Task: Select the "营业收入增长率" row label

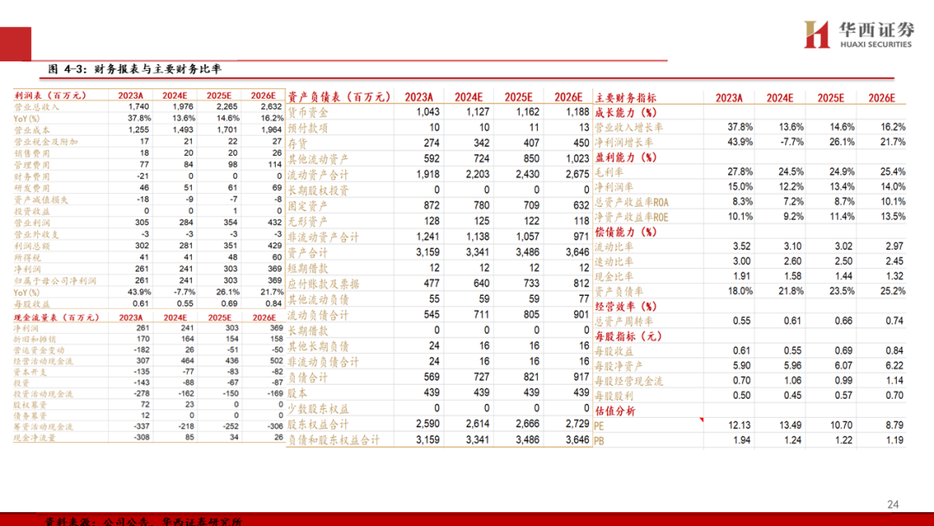Action: click(x=629, y=127)
